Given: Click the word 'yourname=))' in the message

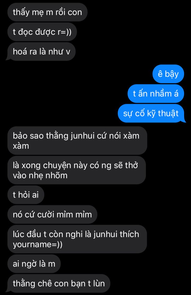Looking at the screenshot, I should (x=38, y=244).
